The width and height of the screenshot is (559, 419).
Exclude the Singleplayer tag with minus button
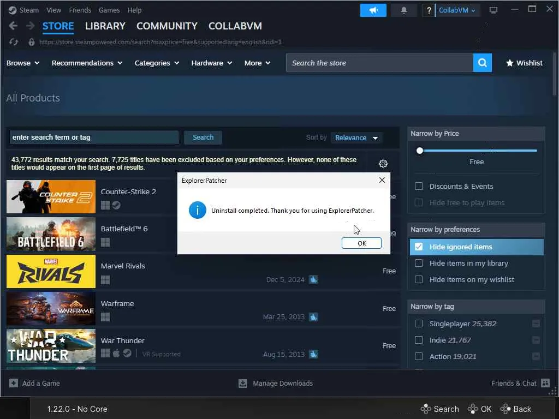536,324
